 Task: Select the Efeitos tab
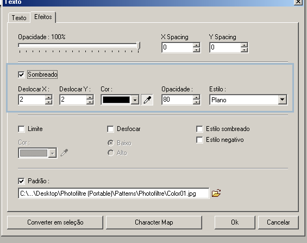pos(43,17)
